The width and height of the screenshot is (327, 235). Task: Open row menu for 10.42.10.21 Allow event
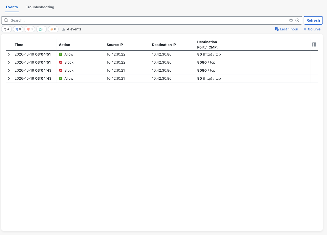click(314, 78)
